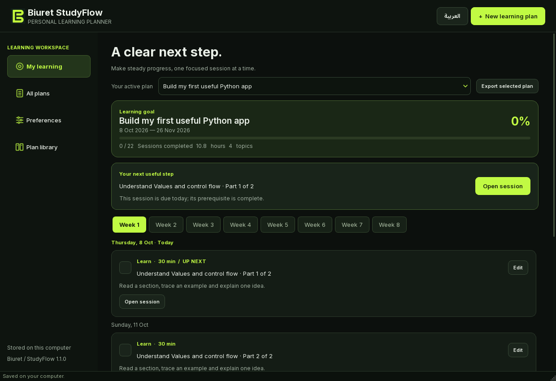Click Export selected plan
The image size is (556, 381).
tap(507, 86)
